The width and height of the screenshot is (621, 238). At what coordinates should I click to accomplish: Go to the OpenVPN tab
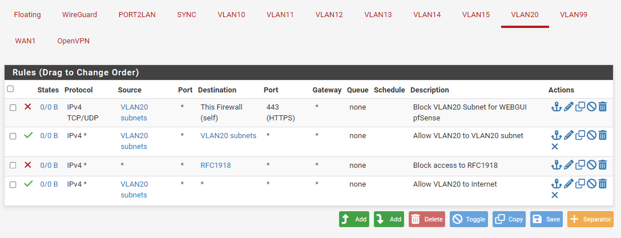[73, 41]
